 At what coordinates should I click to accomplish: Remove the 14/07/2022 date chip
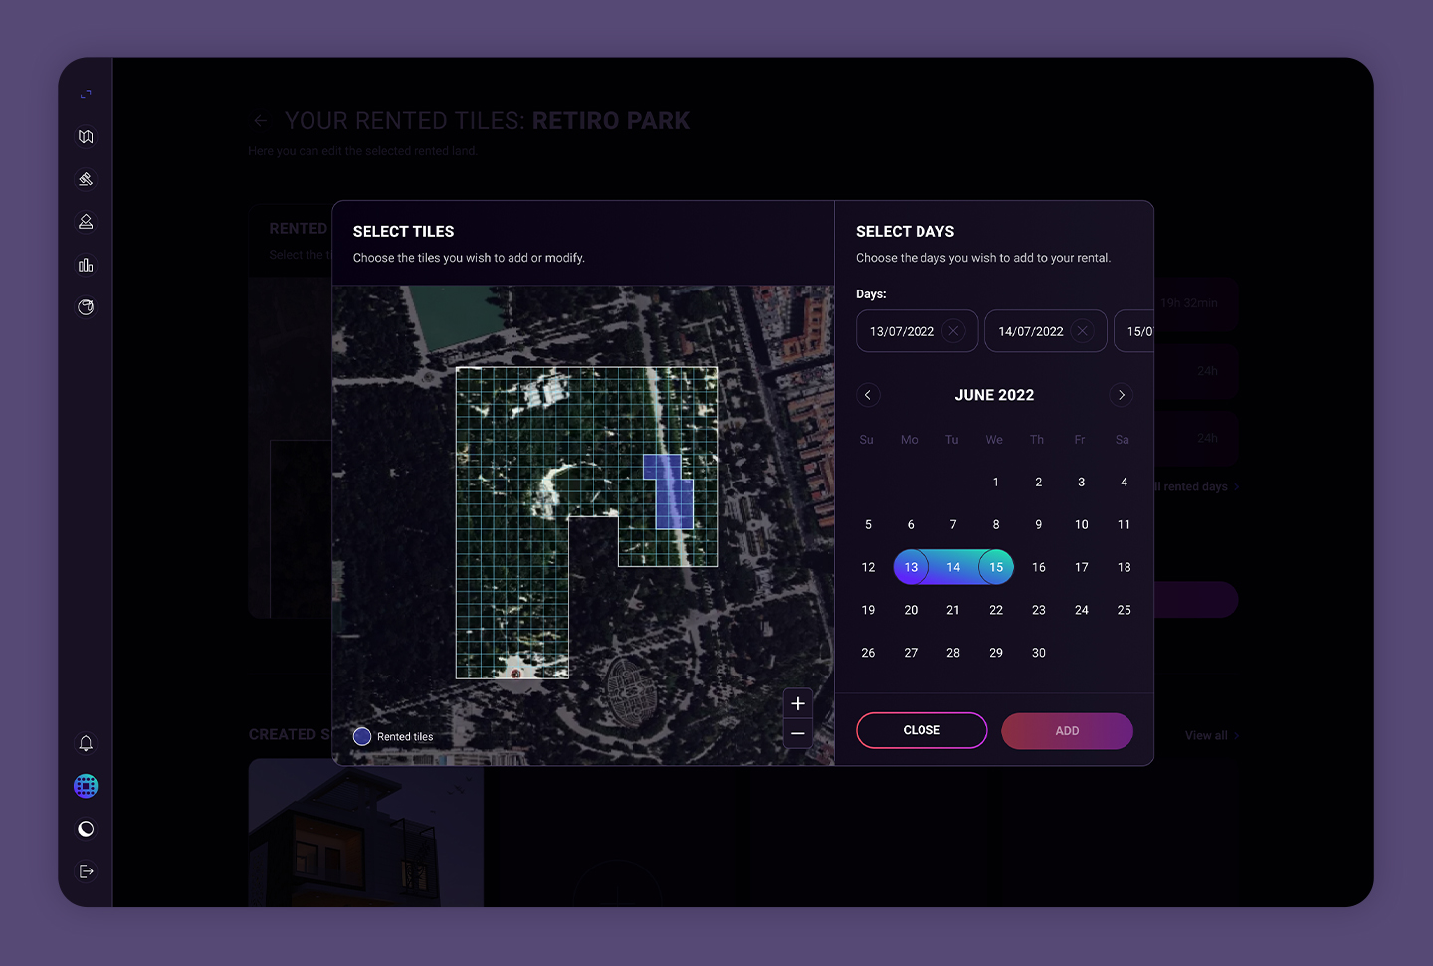click(x=1082, y=331)
